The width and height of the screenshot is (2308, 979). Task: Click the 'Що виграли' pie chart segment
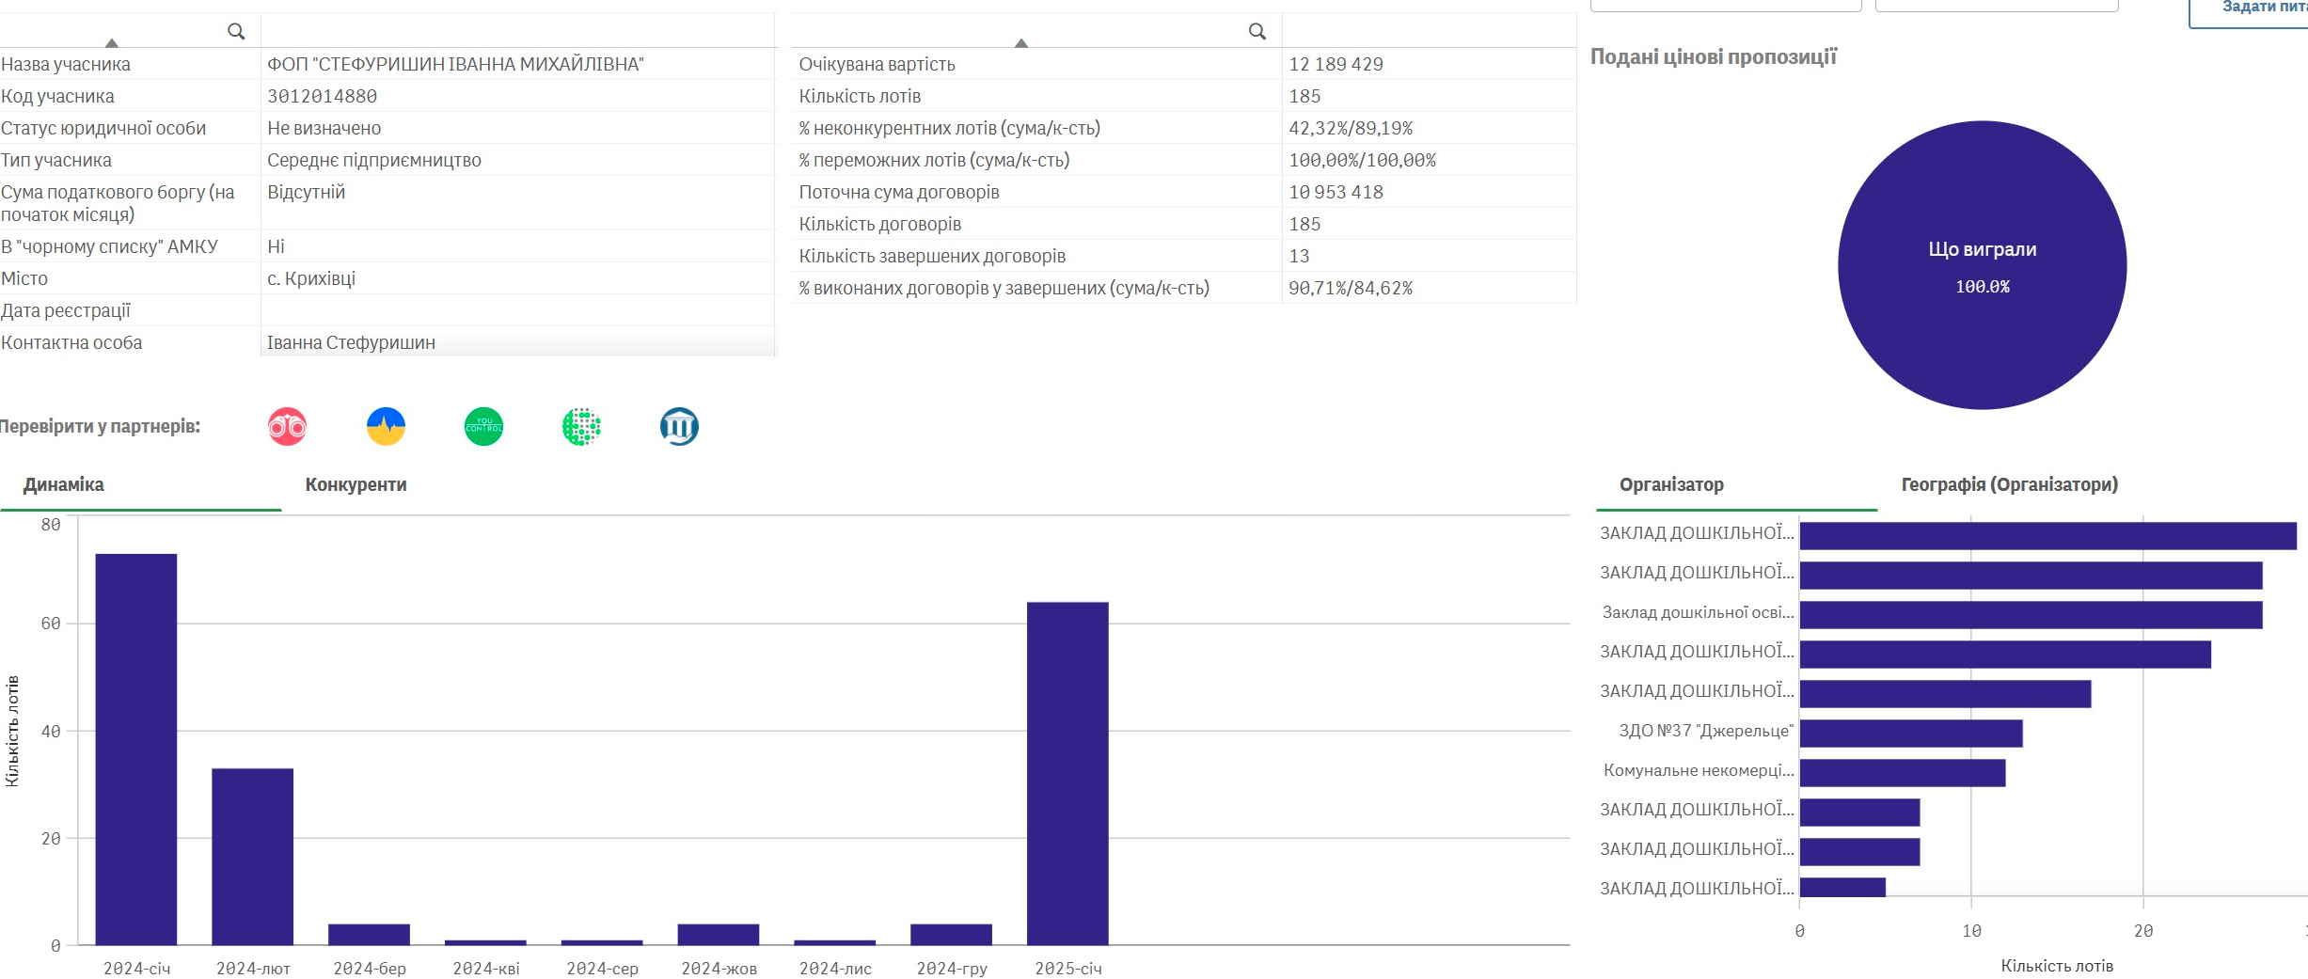1982,265
